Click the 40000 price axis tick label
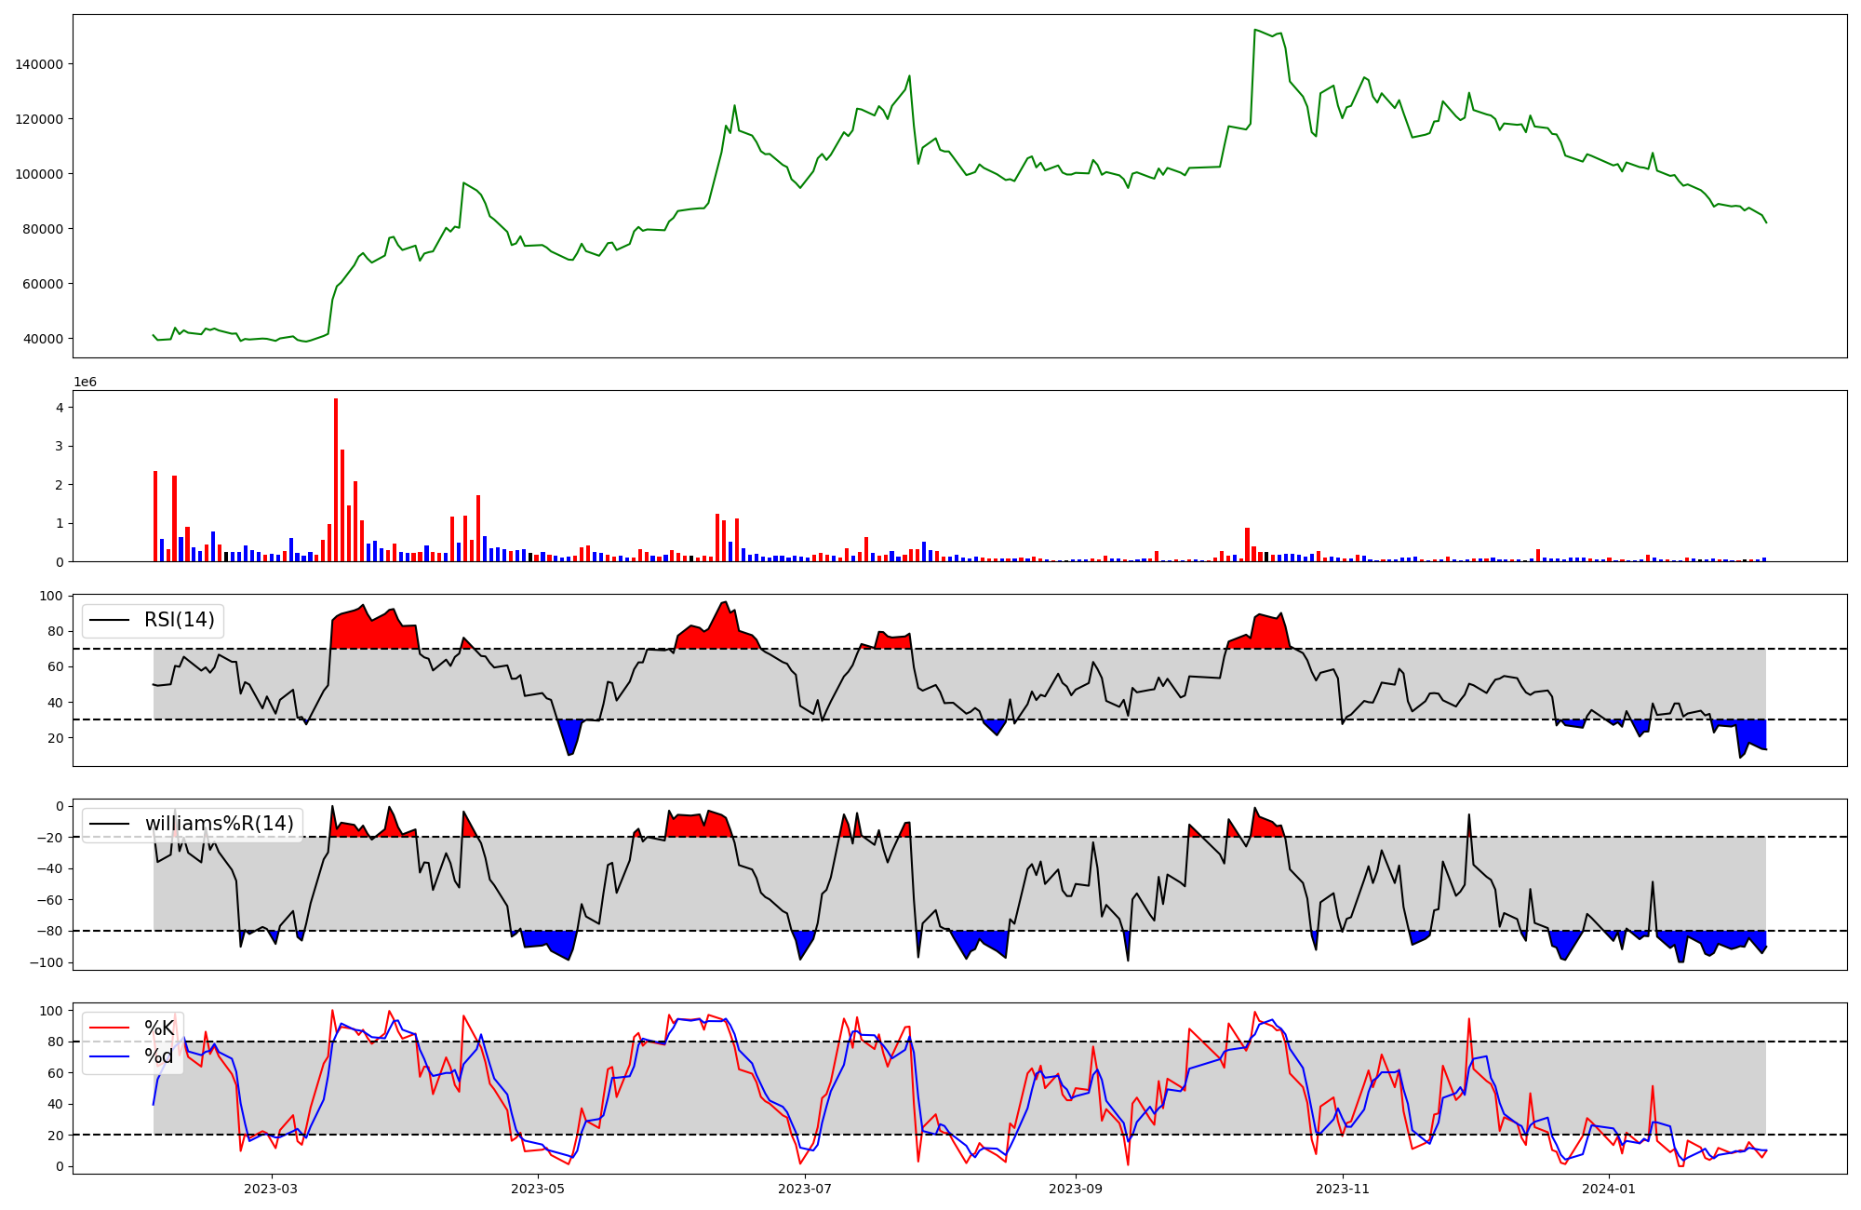1861x1210 pixels. tap(43, 339)
